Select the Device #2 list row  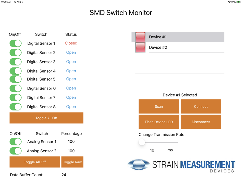(x=178, y=47)
